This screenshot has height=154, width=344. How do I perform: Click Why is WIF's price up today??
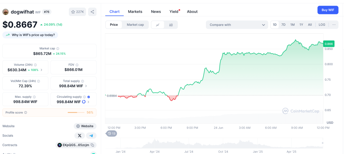pos(30,35)
